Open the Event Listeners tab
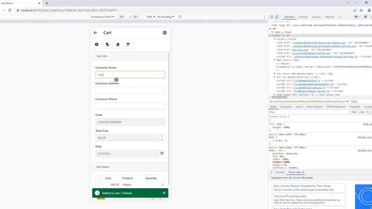Viewport: 372px width, 209px height. [314, 107]
